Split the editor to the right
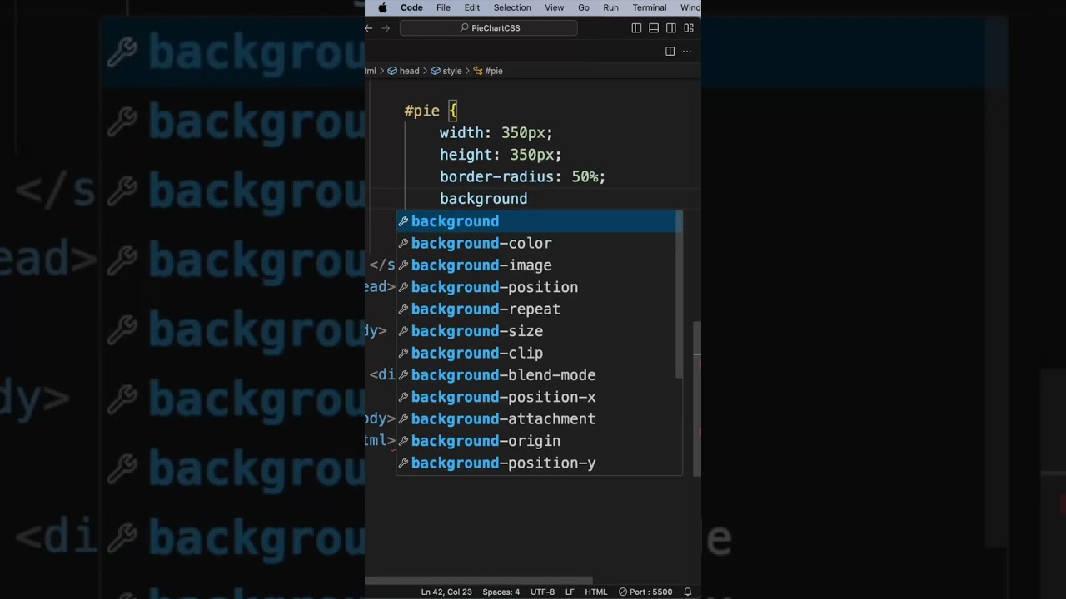1066x599 pixels. [x=670, y=52]
